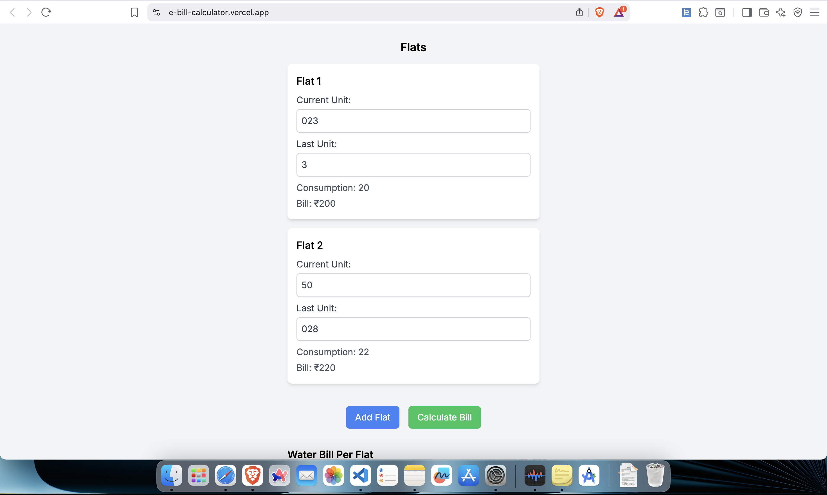Screen dimensions: 827x495
Task: Bookmark the current page
Action: pos(134,12)
